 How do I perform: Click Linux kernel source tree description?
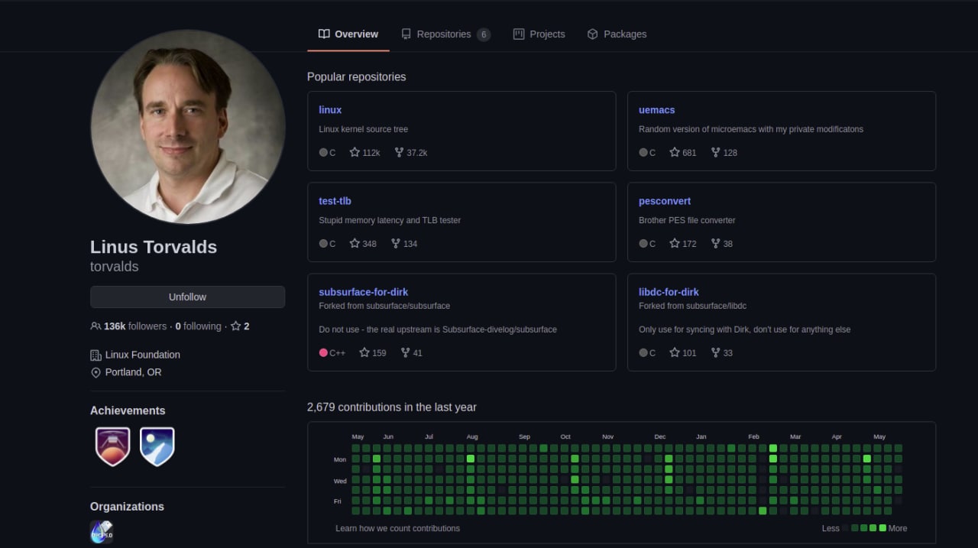click(x=364, y=129)
